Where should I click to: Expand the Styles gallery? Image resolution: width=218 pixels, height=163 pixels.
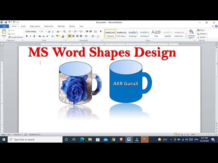coord(186,37)
